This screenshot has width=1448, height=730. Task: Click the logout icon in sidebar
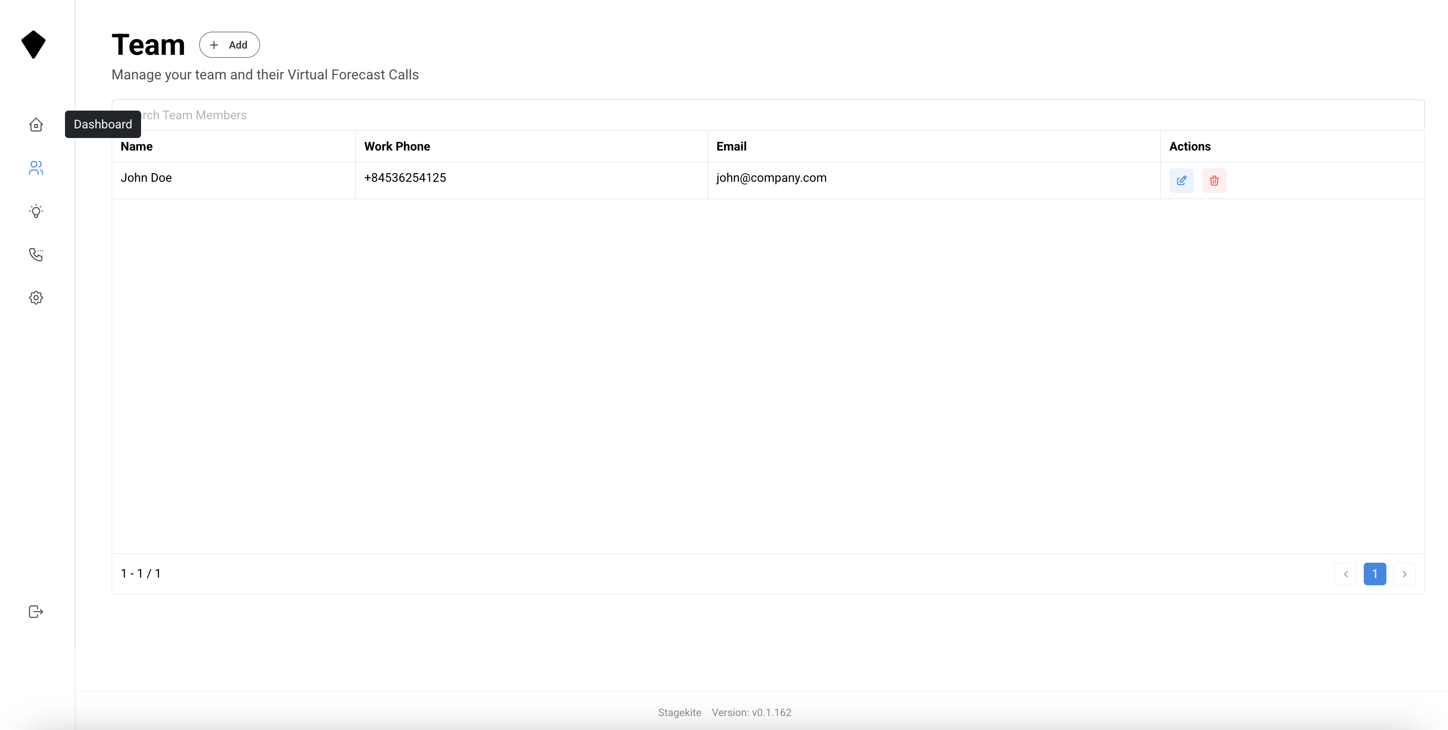(x=36, y=612)
